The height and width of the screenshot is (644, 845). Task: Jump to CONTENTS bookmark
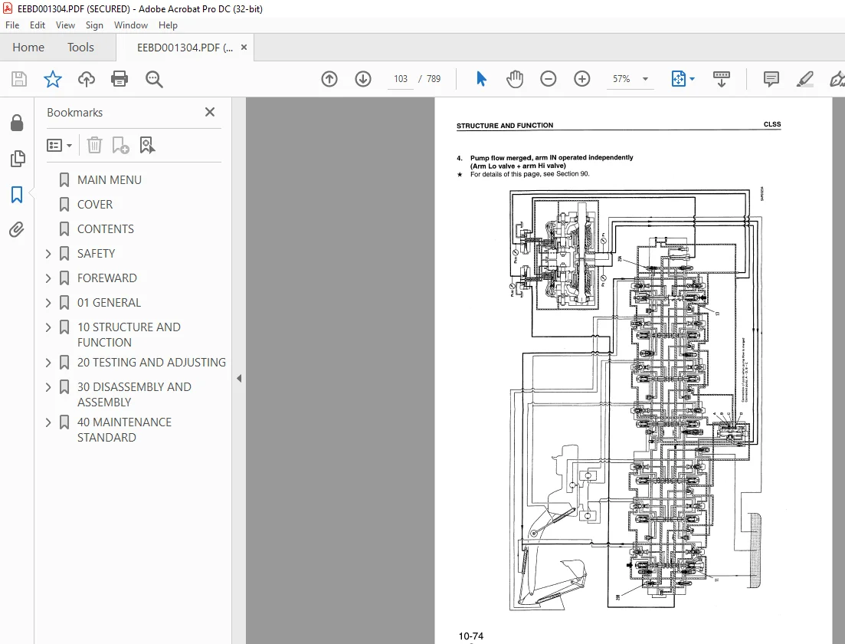coord(106,229)
